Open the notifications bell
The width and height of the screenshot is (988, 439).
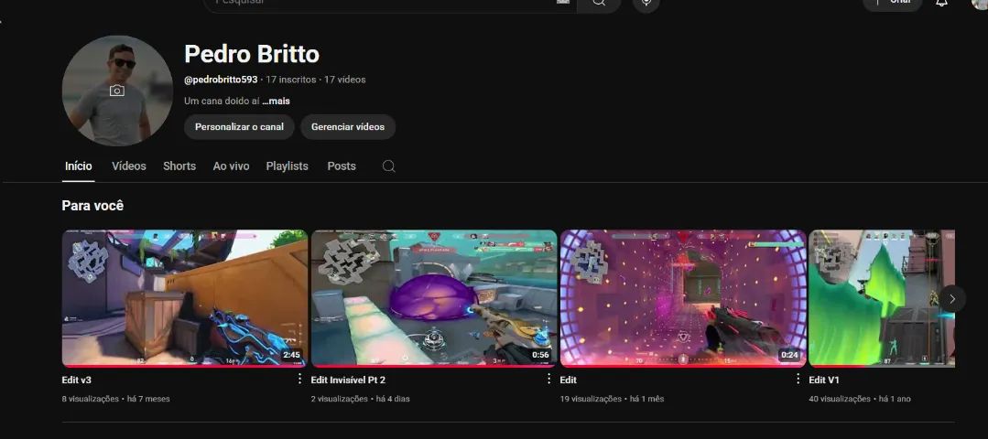coord(941,3)
